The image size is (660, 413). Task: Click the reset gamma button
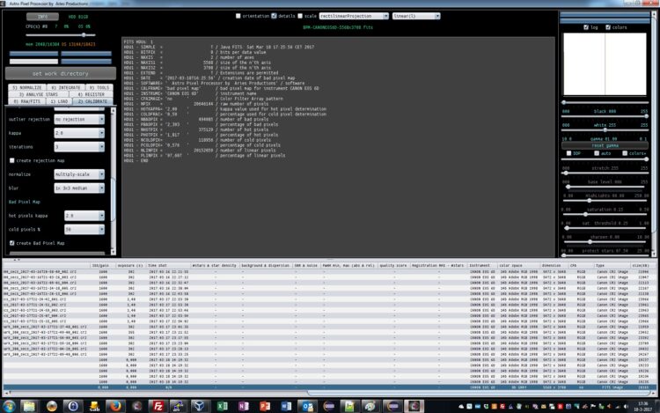(x=605, y=145)
